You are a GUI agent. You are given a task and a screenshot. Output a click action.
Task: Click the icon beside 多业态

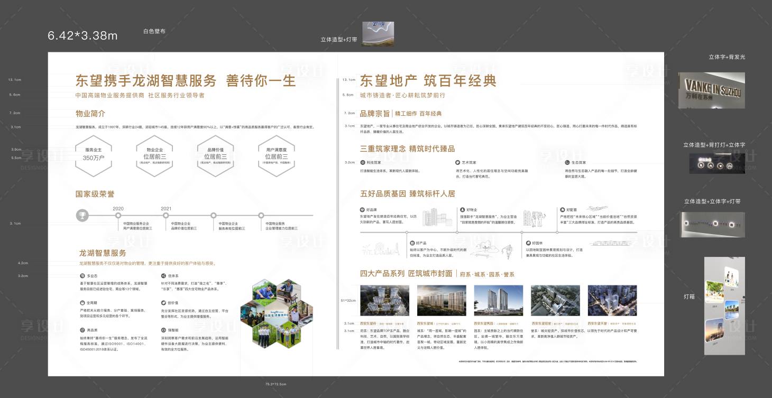click(x=82, y=276)
